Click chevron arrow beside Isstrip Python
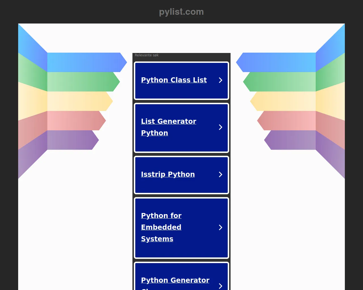The height and width of the screenshot is (290, 363). pyautogui.click(x=220, y=175)
